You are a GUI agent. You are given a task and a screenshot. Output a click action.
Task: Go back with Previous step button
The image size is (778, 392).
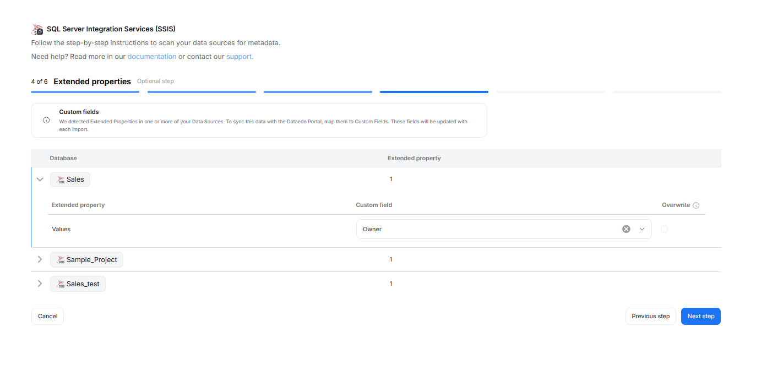650,317
